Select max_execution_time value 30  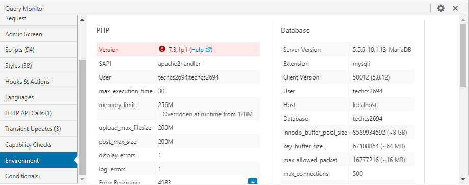click(x=161, y=91)
